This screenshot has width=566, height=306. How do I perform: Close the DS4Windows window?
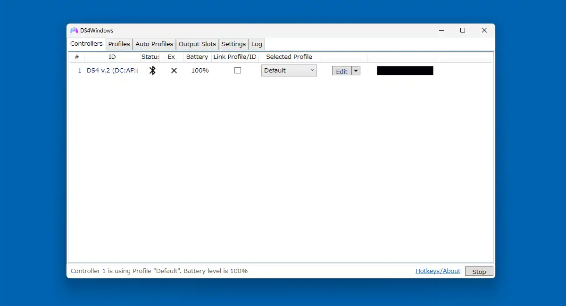click(x=484, y=31)
